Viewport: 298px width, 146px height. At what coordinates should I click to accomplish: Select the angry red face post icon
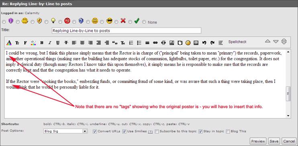67,21
